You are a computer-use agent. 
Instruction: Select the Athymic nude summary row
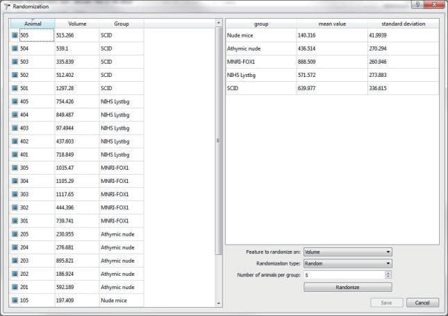[x=332, y=49]
